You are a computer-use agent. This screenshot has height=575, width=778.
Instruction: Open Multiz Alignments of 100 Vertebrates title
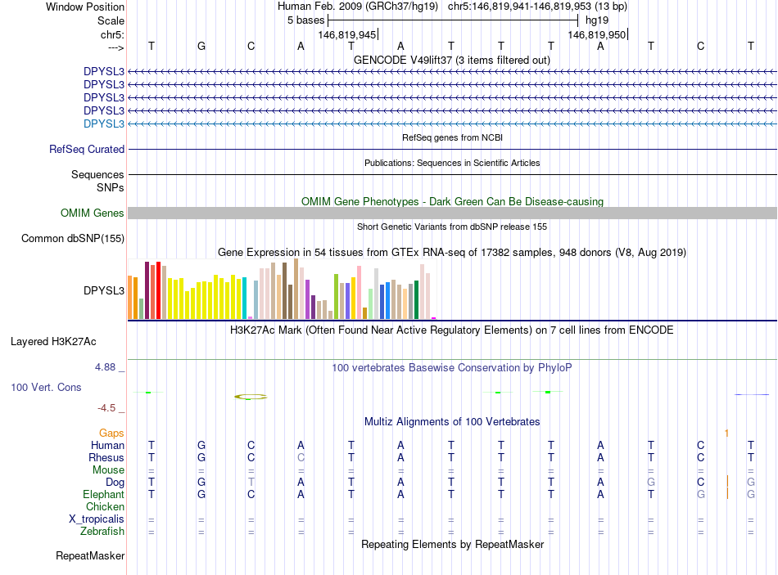452,422
